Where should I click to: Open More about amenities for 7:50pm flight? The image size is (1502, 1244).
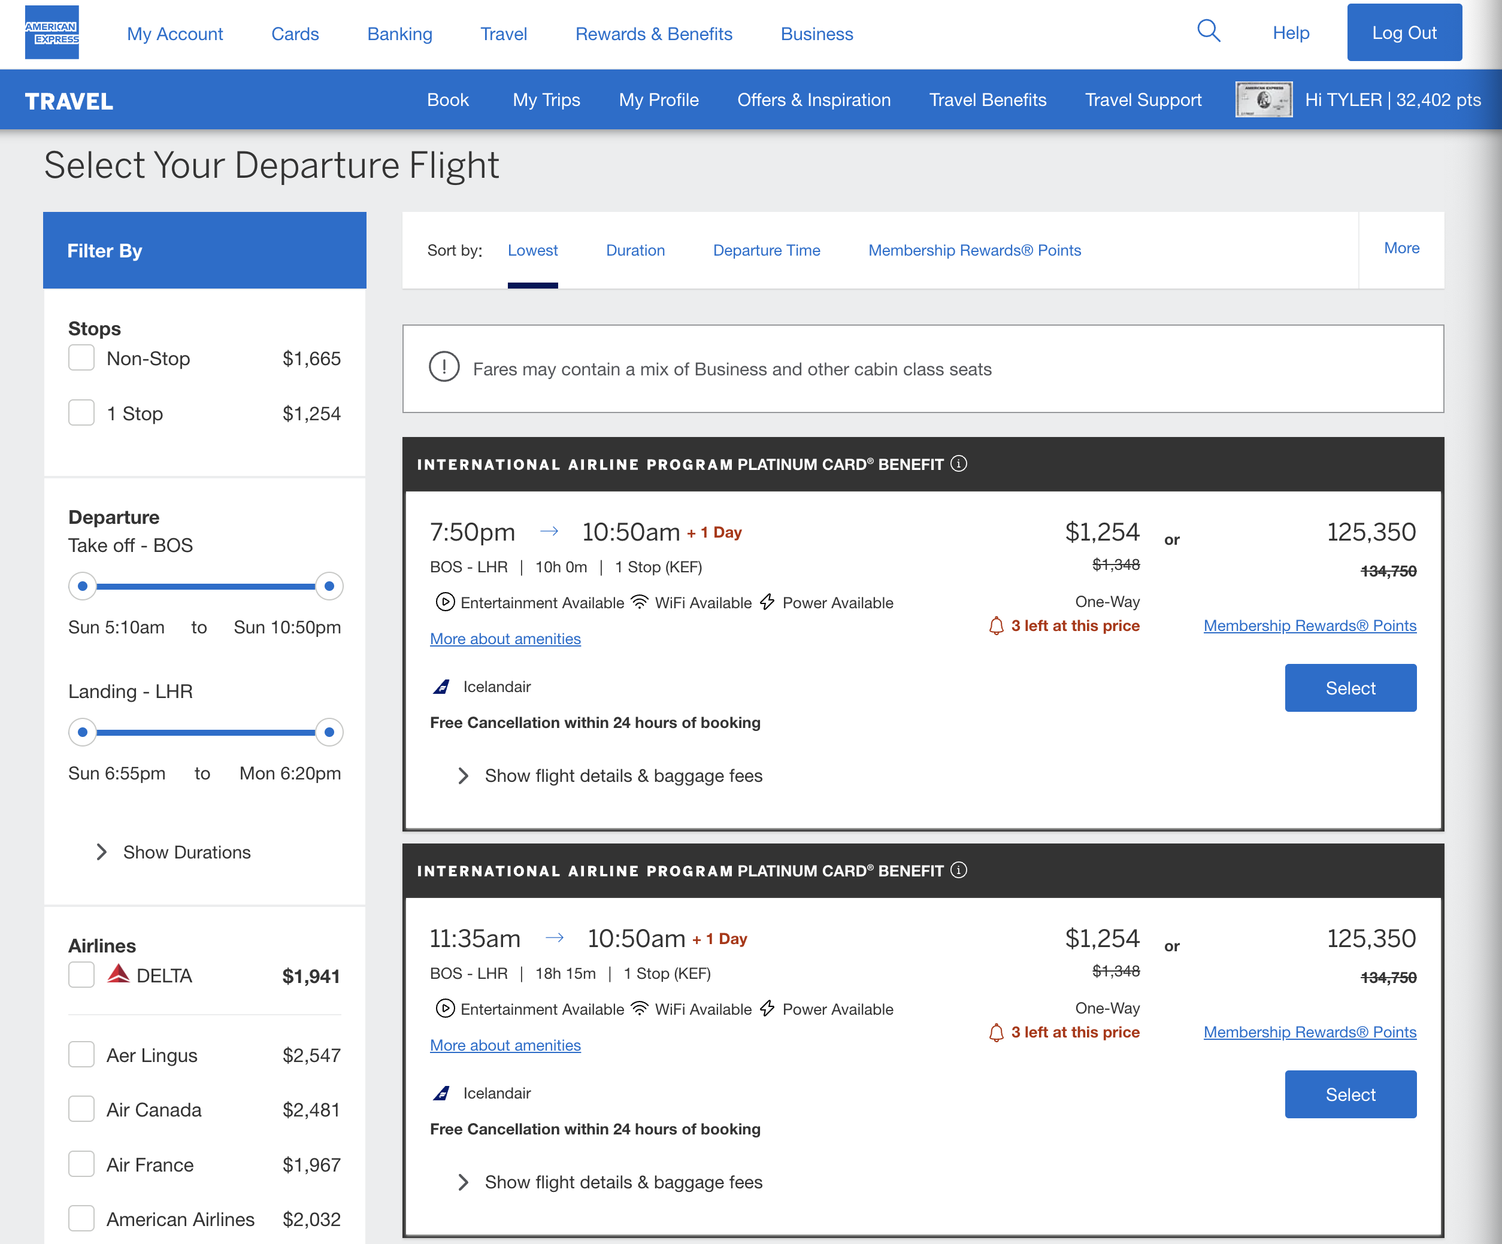[505, 638]
